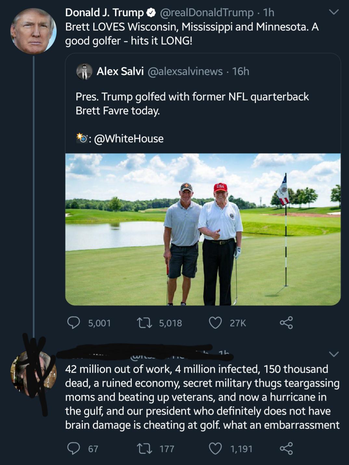View Alex Salvi's profile avatar

[84, 72]
